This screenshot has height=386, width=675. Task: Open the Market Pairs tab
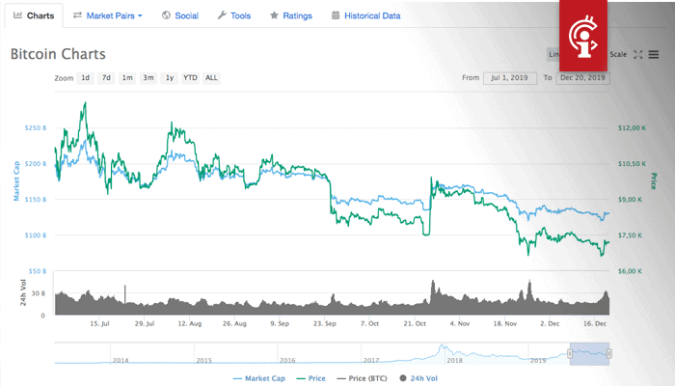pyautogui.click(x=108, y=15)
